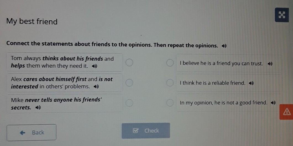This screenshot has height=146, width=293.
Task: Select circle beside 'I believe he is a friend'
Action: 170,63
